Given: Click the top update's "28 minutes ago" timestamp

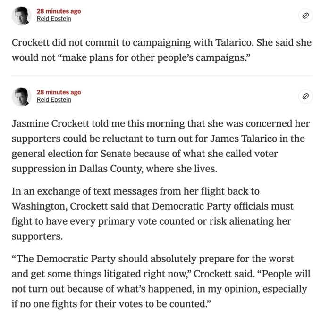Looking at the screenshot, I should click(59, 11).
